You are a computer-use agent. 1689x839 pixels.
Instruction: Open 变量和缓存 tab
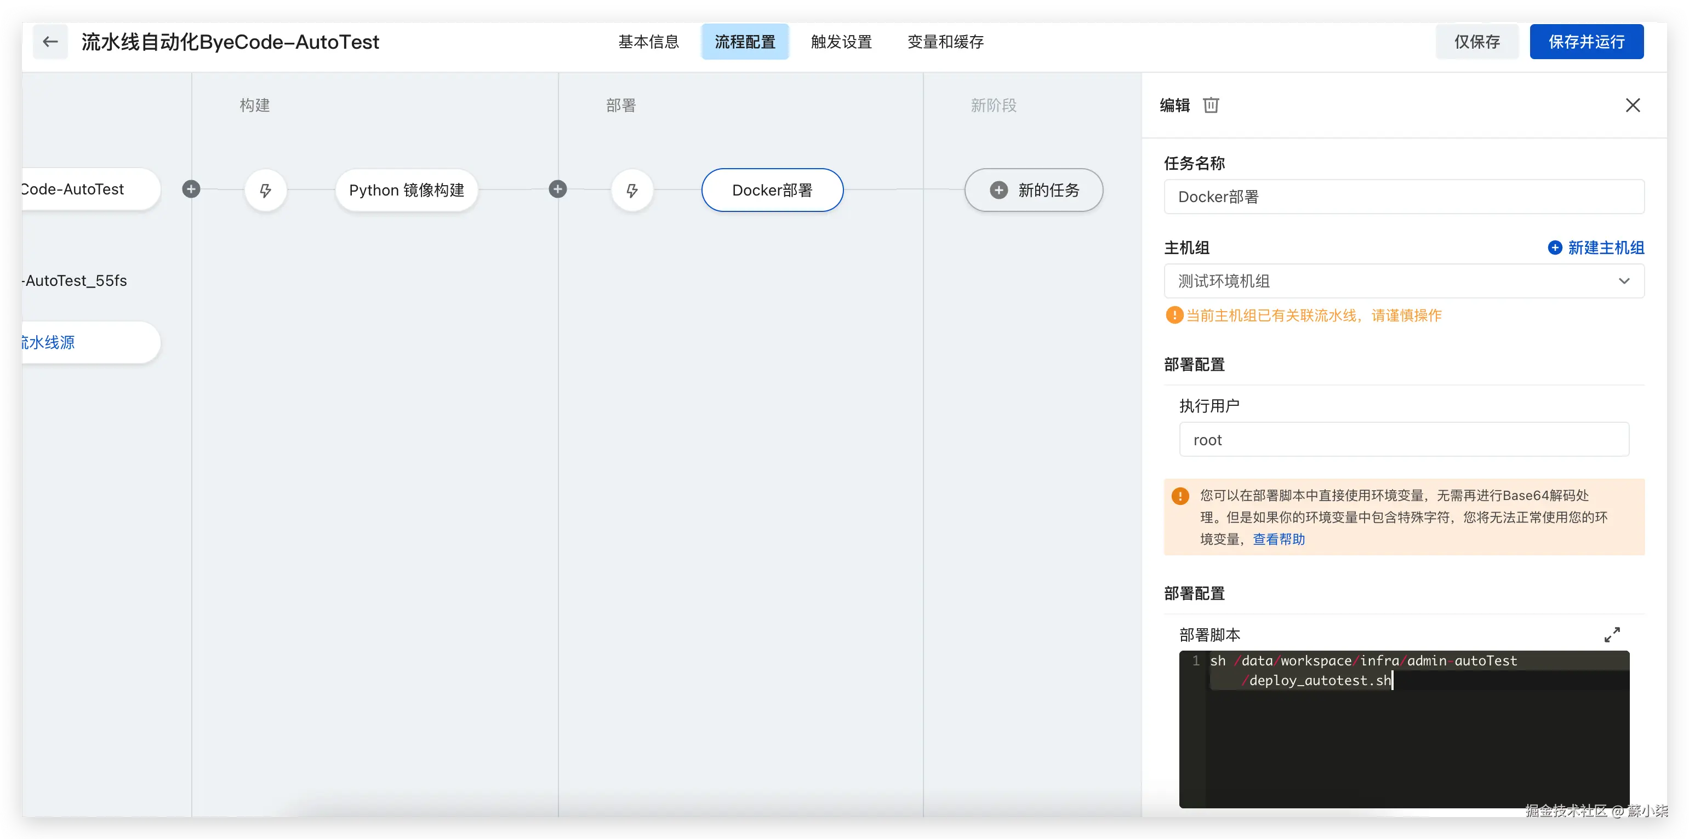point(945,42)
